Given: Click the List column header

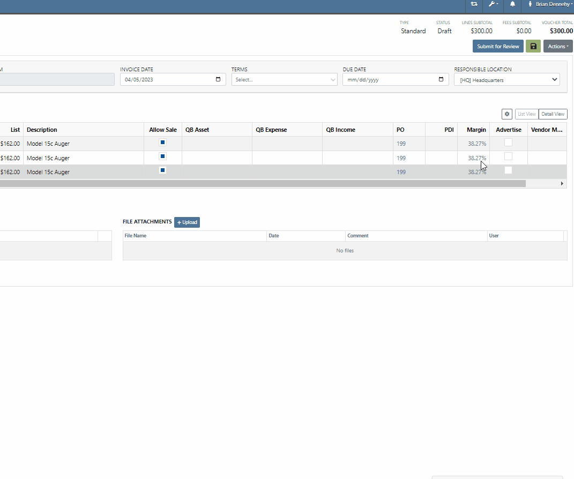Looking at the screenshot, I should [x=12, y=130].
